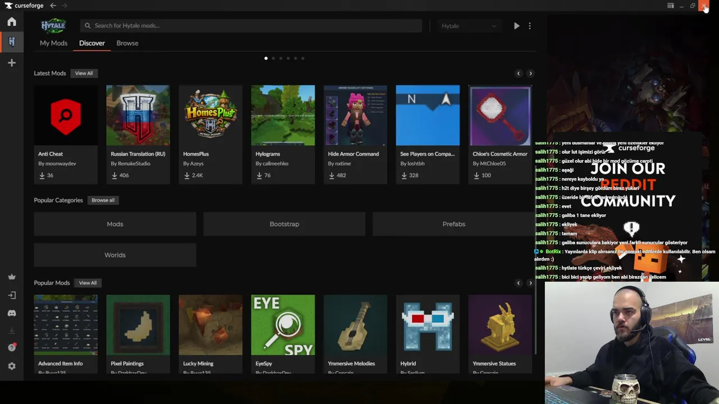The width and height of the screenshot is (719, 404).
Task: Switch to Discover tab
Action: pos(92,43)
